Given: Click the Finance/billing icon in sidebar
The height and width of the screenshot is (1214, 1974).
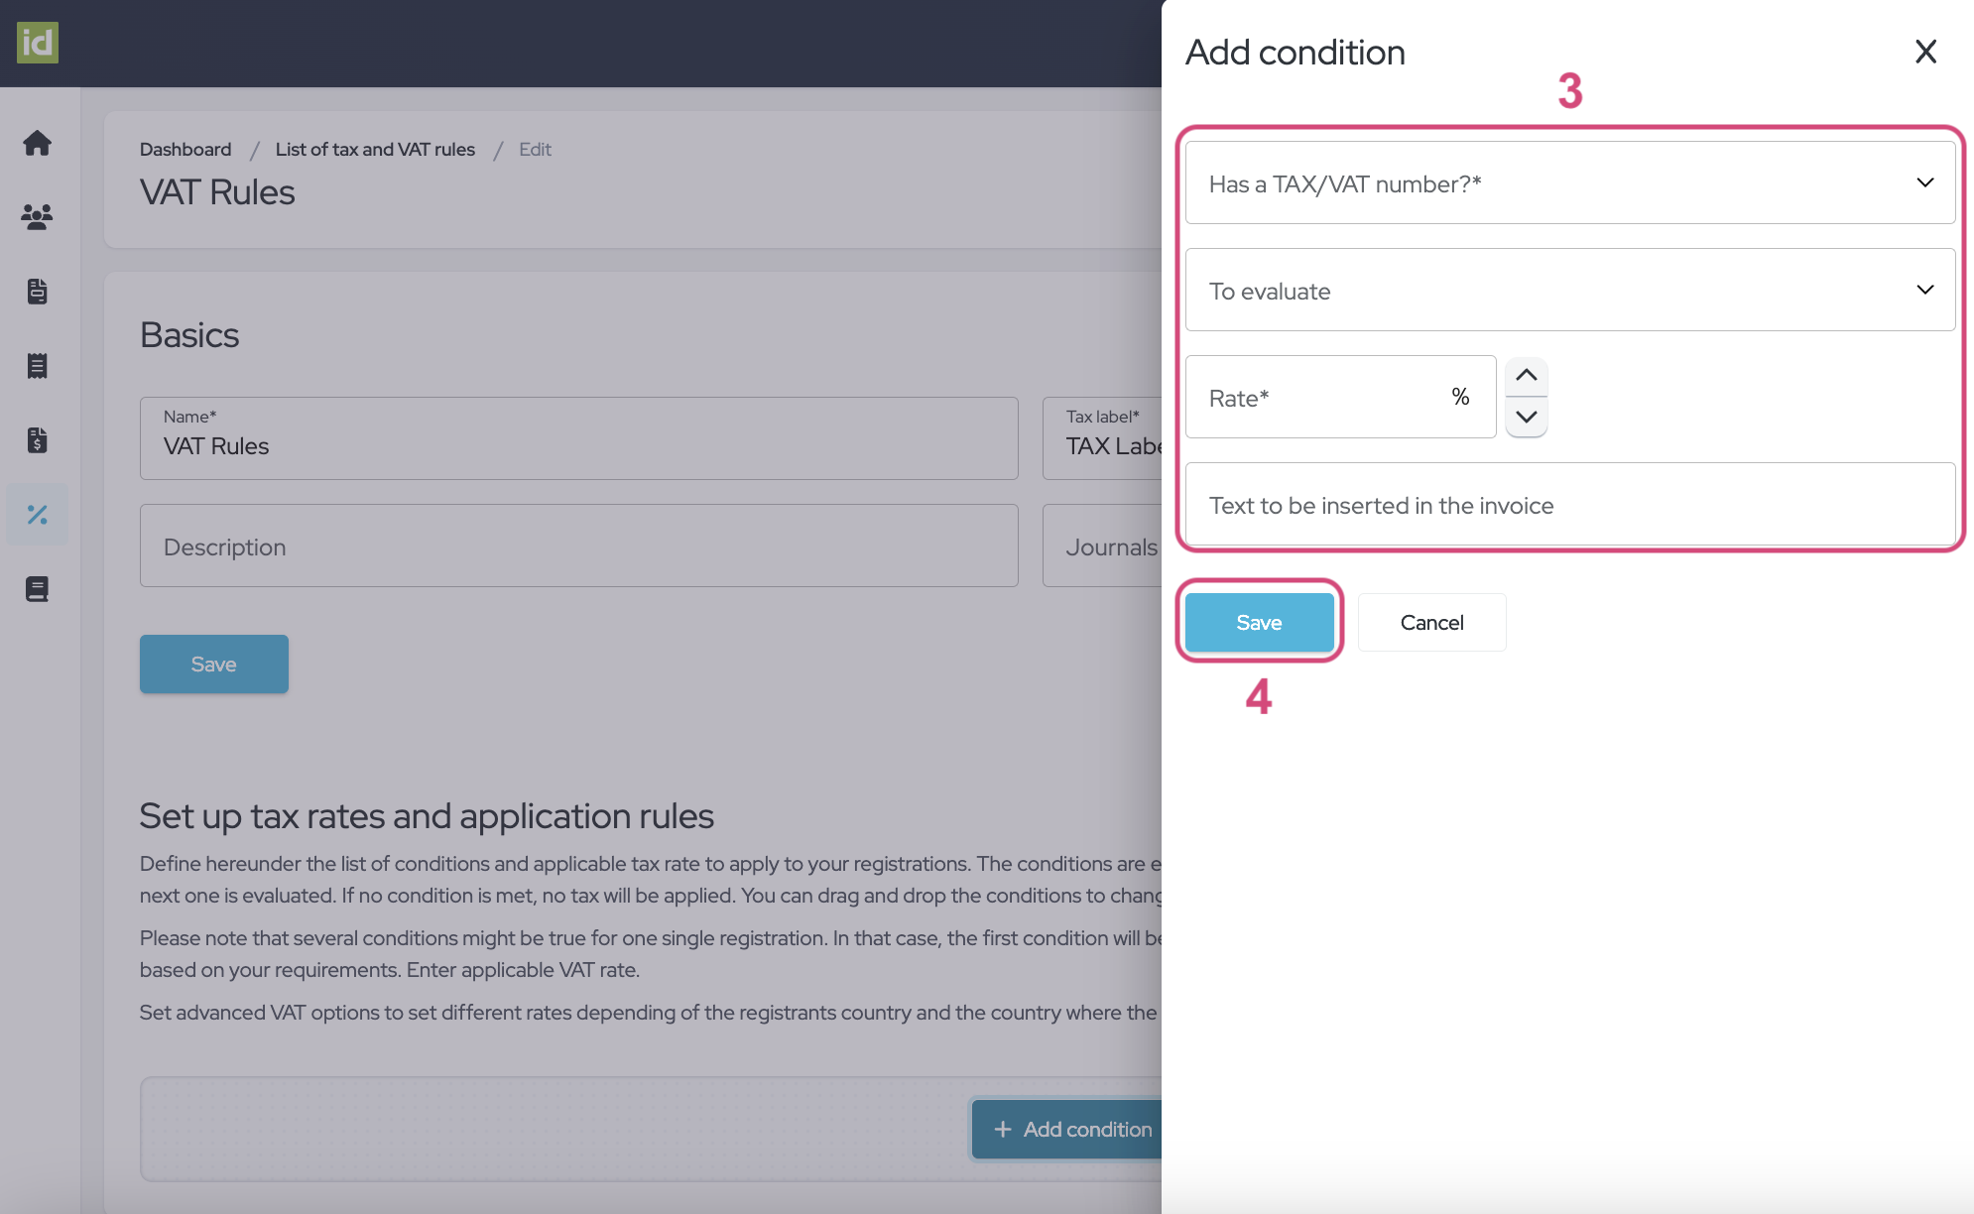Looking at the screenshot, I should tap(38, 438).
